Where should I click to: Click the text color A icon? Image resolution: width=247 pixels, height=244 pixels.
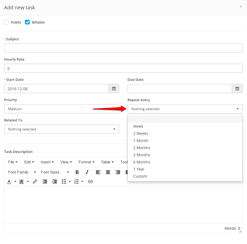tap(9, 181)
